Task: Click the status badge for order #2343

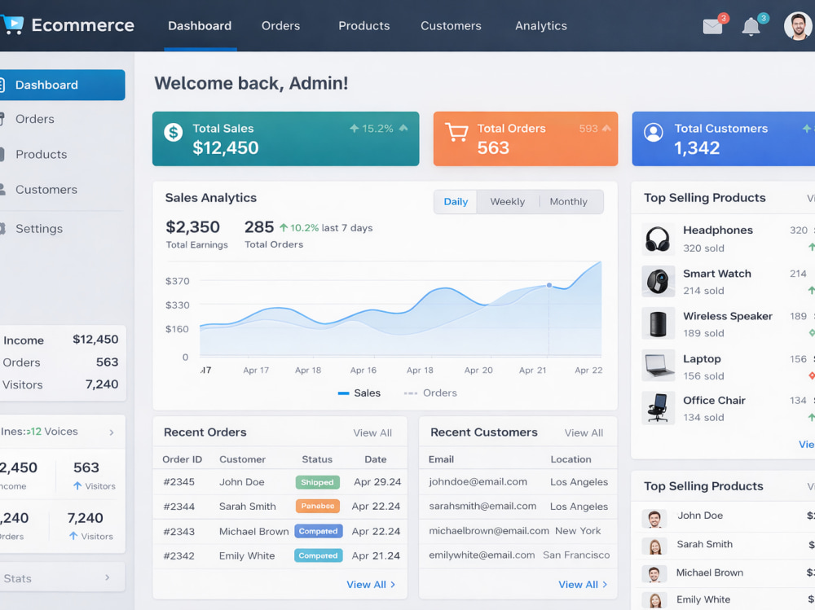Action: pyautogui.click(x=319, y=531)
